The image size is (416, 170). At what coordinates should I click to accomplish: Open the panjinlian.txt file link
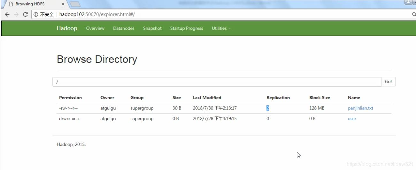[x=360, y=108]
